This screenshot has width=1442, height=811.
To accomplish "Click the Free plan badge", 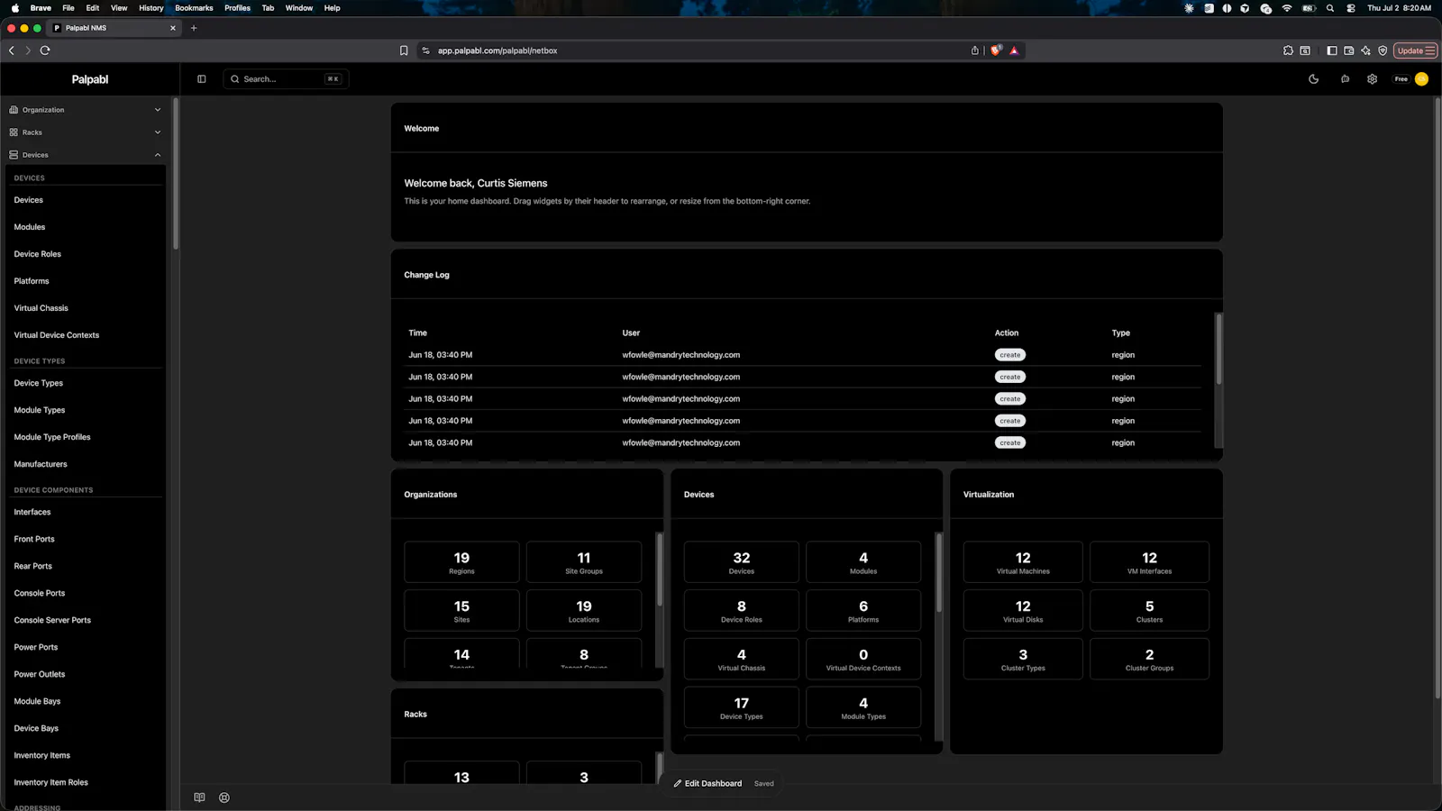I will click(x=1401, y=79).
